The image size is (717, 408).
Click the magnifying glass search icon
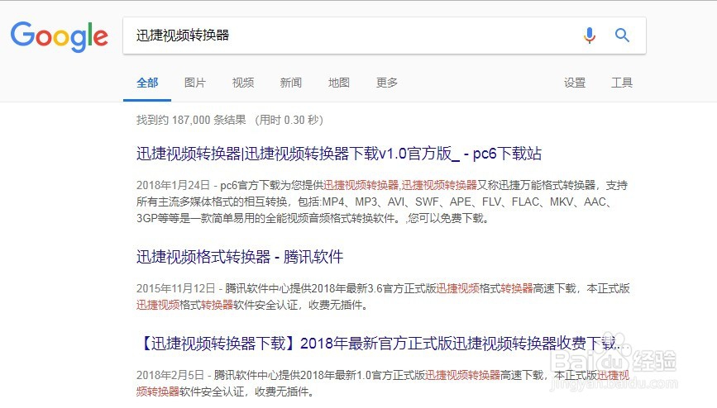[x=622, y=36]
